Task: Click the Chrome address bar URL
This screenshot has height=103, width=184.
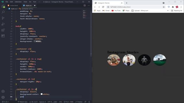Action: (120, 7)
